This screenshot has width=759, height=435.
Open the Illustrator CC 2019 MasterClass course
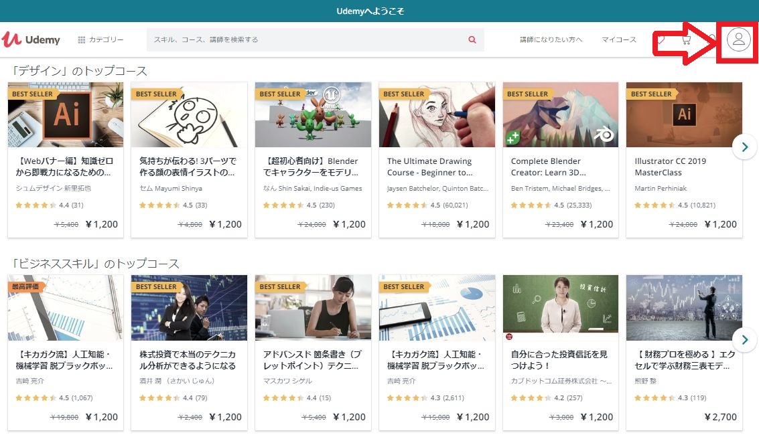coord(671,167)
